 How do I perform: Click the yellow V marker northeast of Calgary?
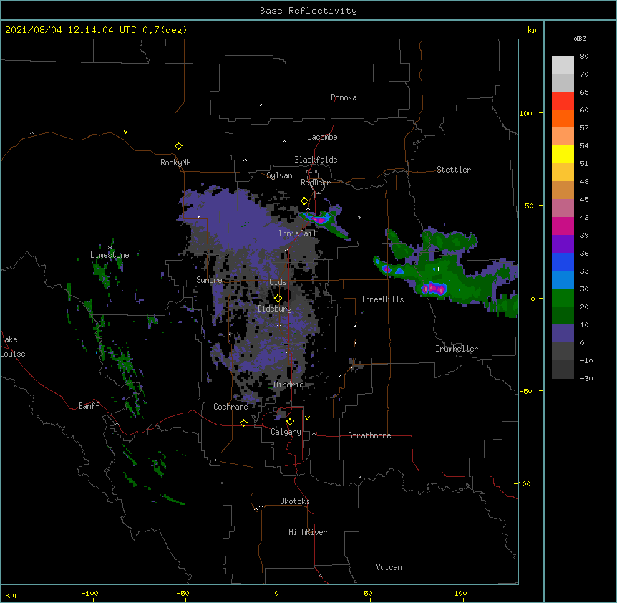pyautogui.click(x=307, y=418)
